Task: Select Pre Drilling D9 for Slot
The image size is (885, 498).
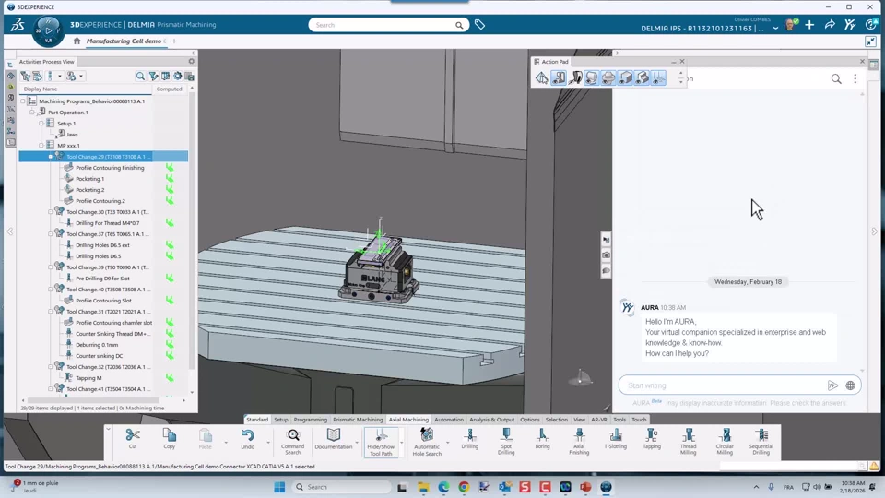Action: 102,279
